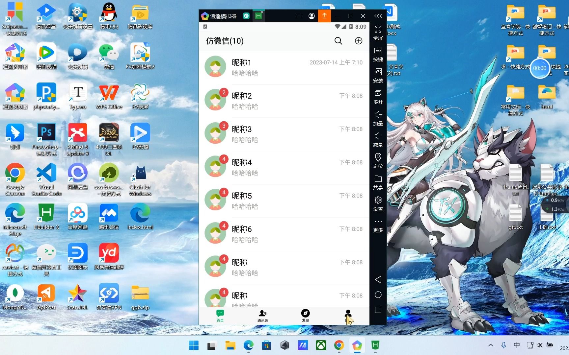The image size is (569, 355).
Task: Open the 多开 multi-instance tool
Action: click(378, 97)
